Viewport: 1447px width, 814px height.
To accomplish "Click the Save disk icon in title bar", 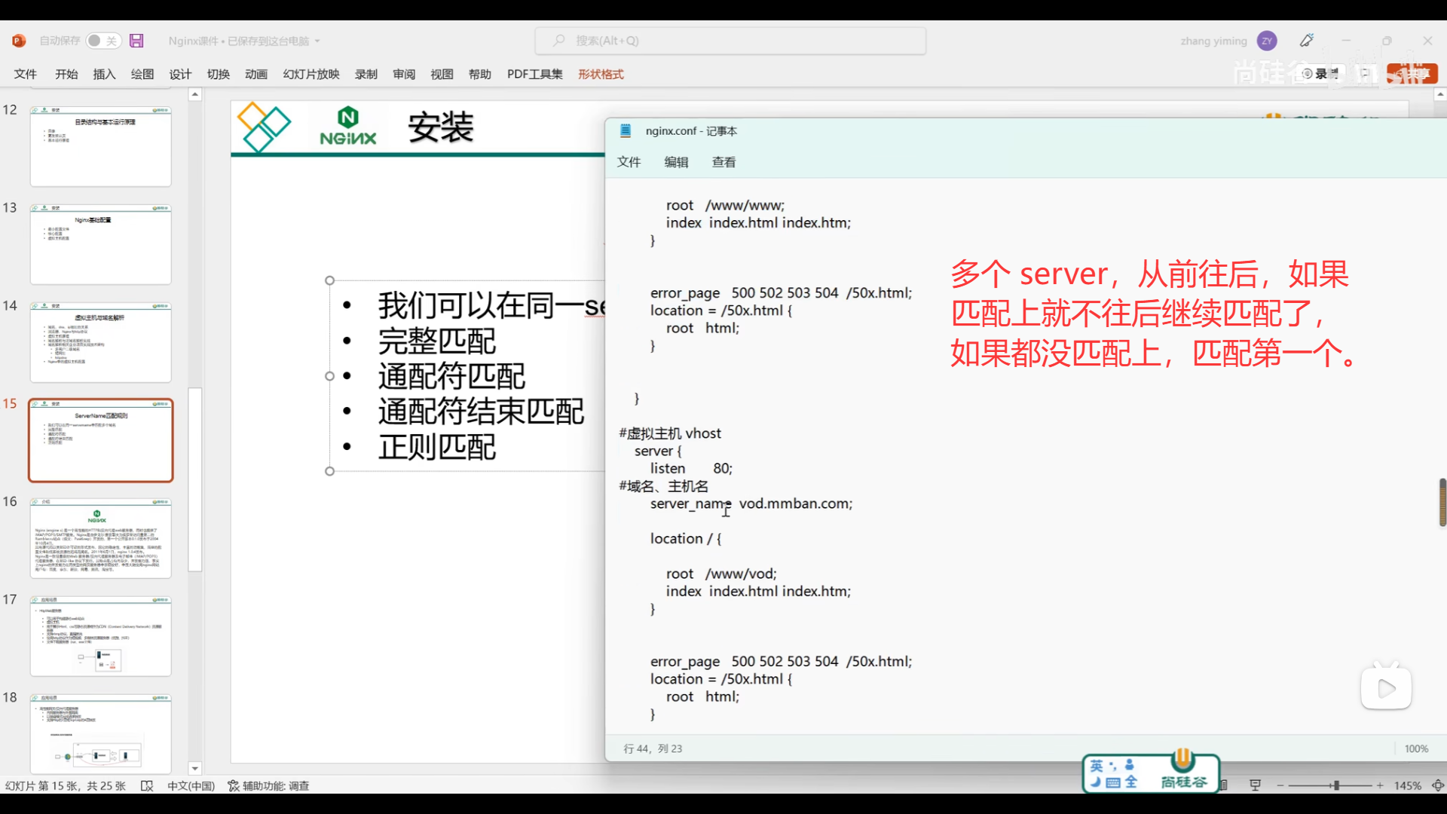I will tap(136, 41).
